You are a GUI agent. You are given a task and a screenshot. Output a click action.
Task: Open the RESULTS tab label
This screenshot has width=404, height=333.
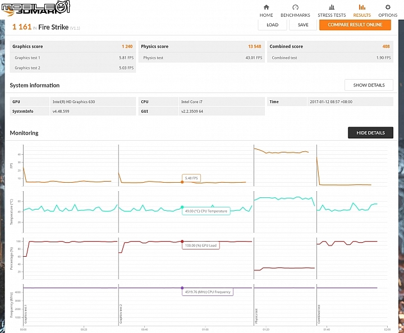pos(362,15)
